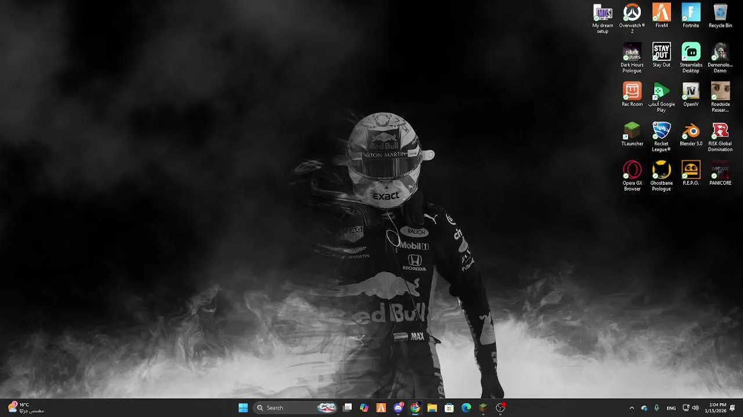Screen dimensions: 743x417
Task: Open the volume speaker tray icon
Action: (695, 408)
